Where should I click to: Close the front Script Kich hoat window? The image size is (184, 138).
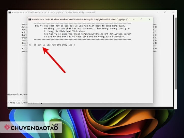pyautogui.click(x=149, y=19)
